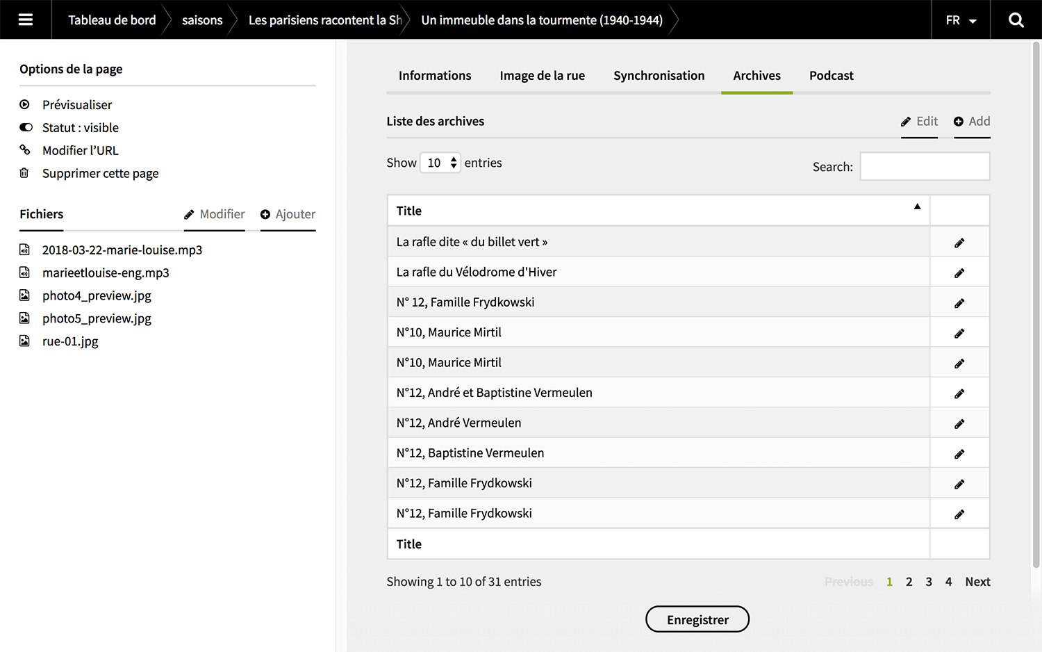The image size is (1042, 652).
Task: Open Un immeuble dans la tourmente breadcrumb
Action: pos(542,20)
